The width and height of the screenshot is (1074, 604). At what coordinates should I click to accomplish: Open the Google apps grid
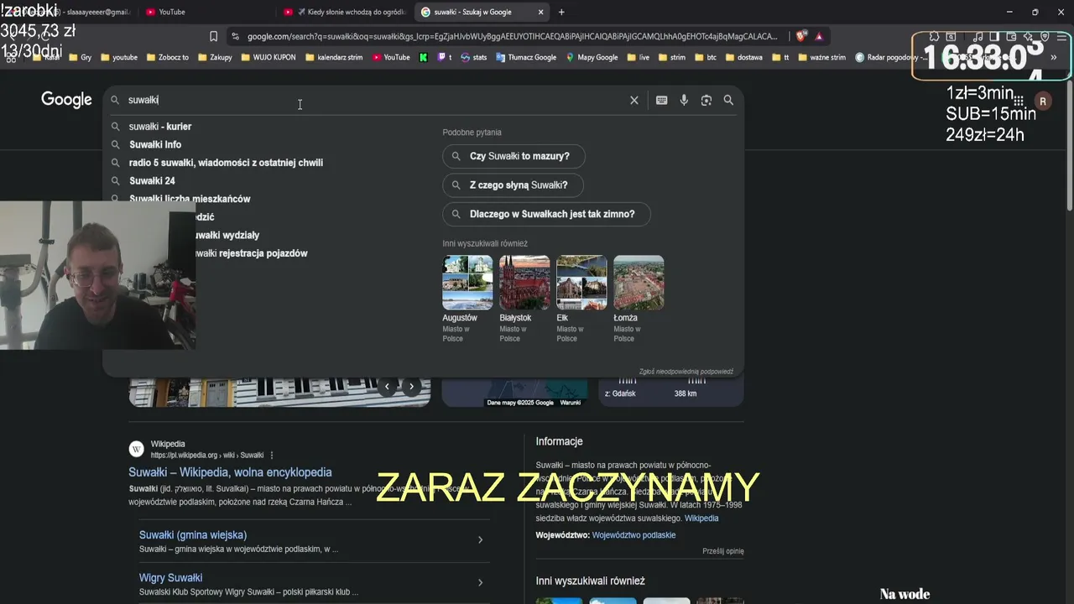pyautogui.click(x=1019, y=101)
